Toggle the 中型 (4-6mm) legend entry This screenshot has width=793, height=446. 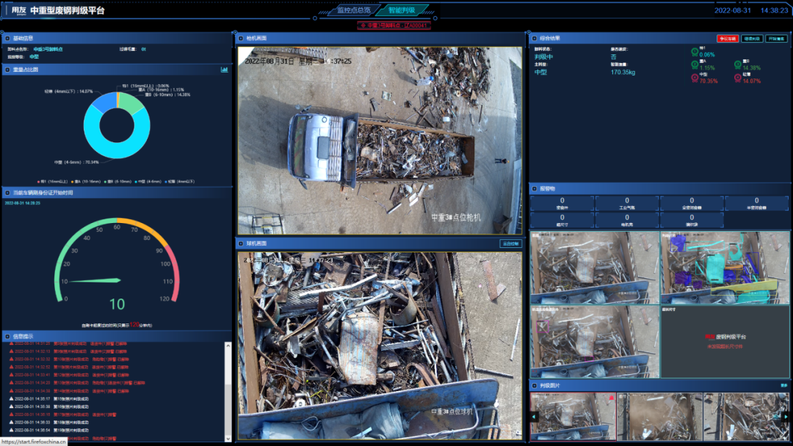tap(148, 182)
